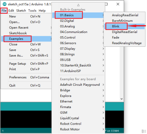
Task: Open the DigitalReadSerial example sketch
Action: coord(124,32)
